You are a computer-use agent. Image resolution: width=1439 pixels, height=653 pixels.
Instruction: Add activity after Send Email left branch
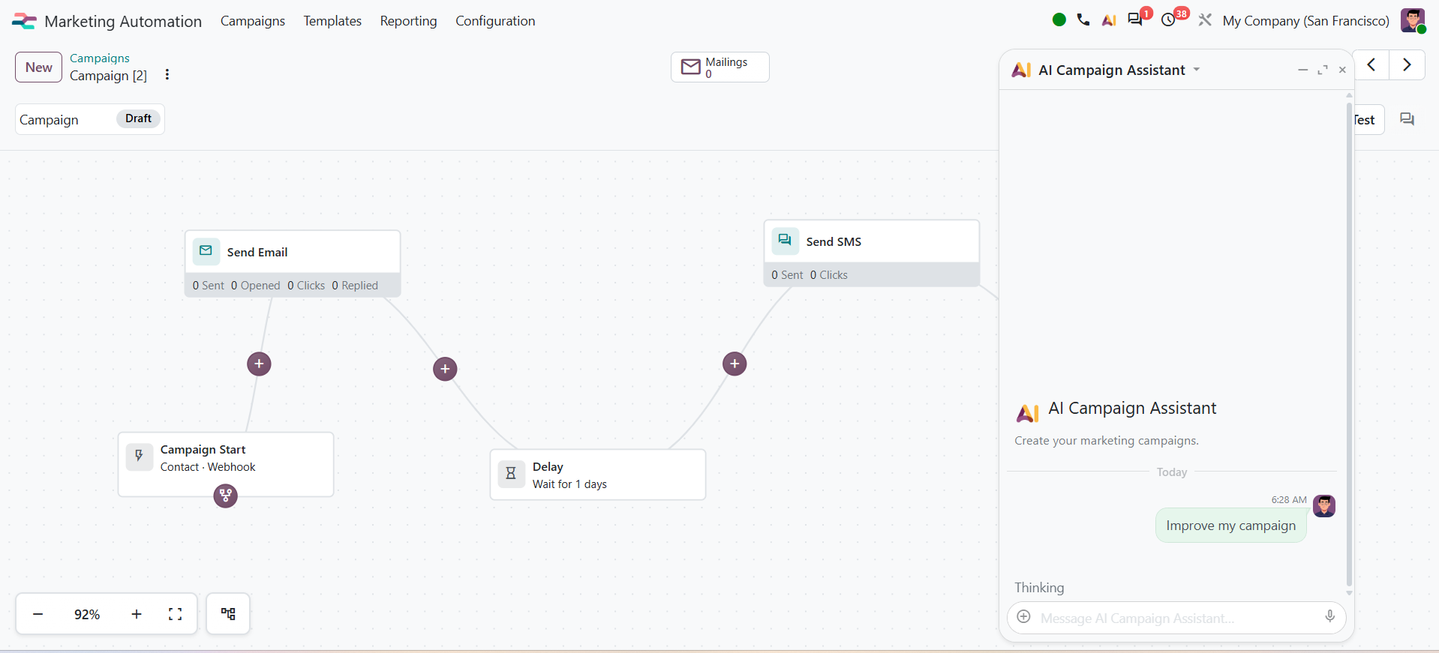coord(259,364)
